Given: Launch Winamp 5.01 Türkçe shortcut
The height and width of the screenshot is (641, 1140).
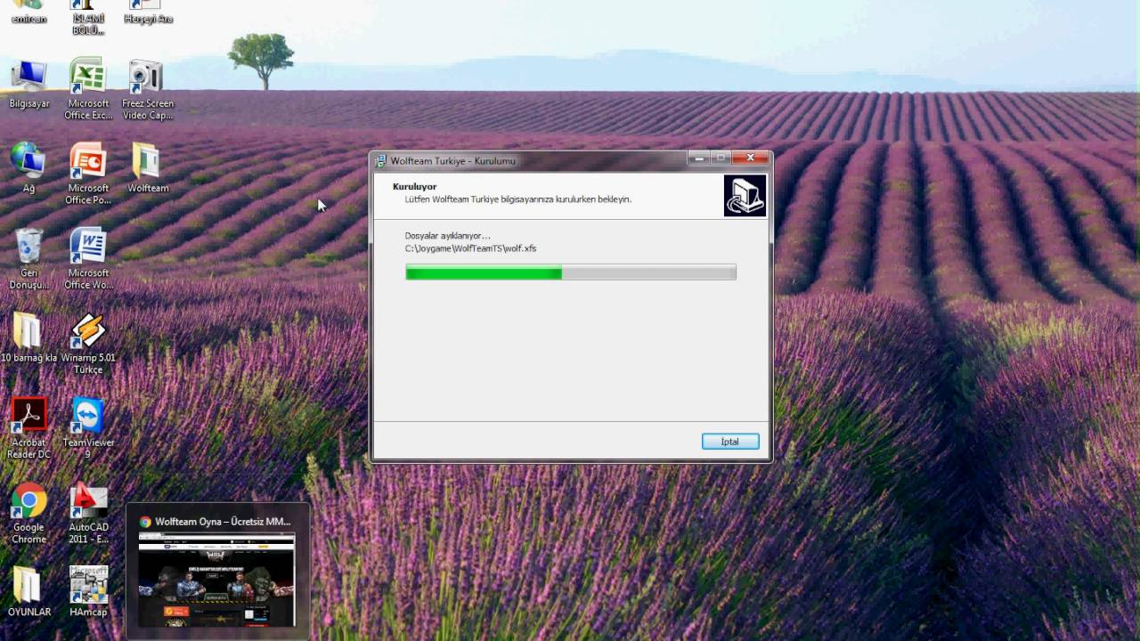Looking at the screenshot, I should tap(88, 343).
